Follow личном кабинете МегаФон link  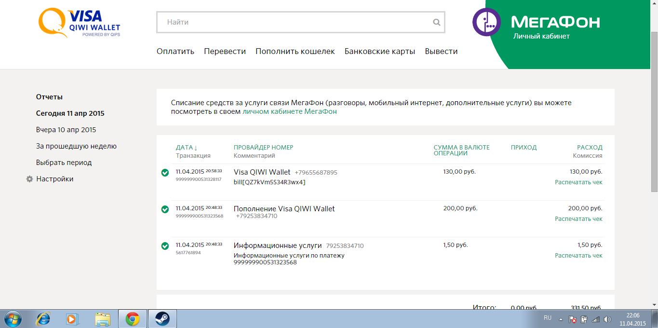point(290,111)
